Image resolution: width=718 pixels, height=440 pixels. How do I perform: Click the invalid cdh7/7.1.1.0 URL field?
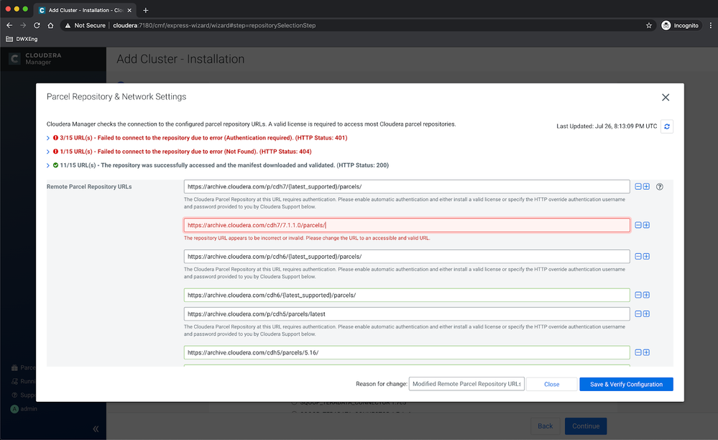pos(407,225)
